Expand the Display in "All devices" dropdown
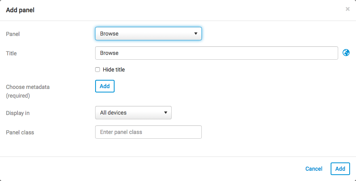Image resolution: width=356 pixels, height=181 pixels. point(133,113)
